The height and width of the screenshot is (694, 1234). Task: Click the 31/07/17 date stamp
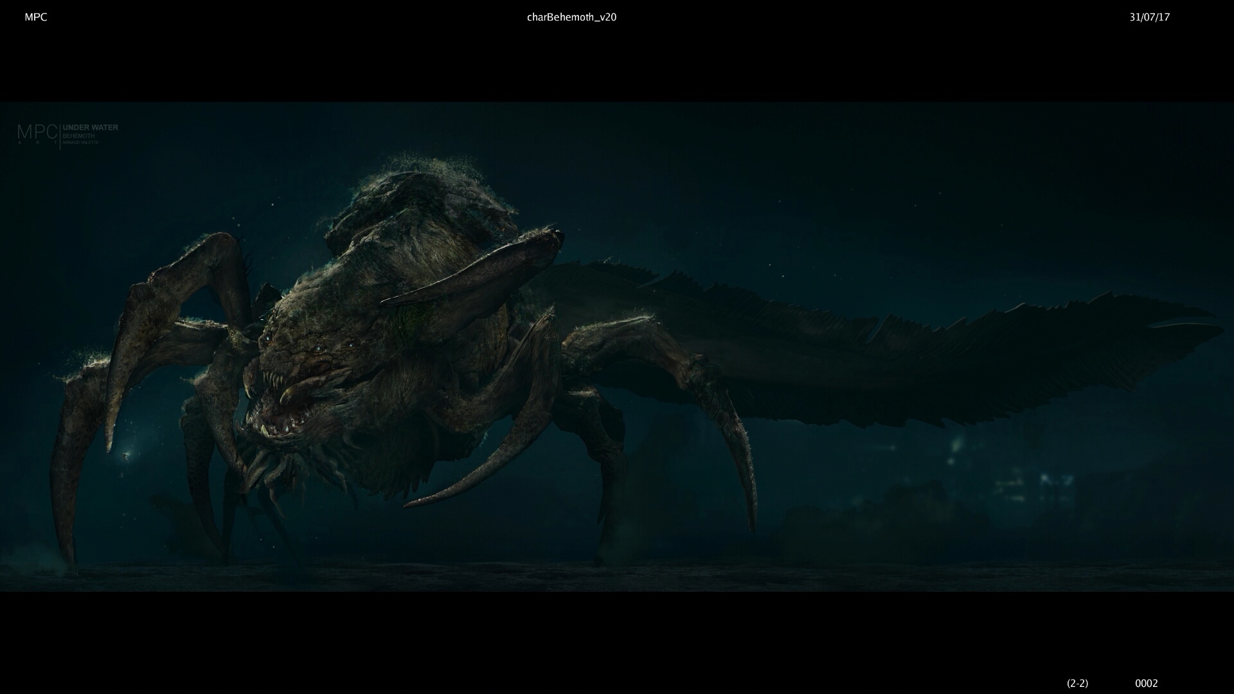pos(1149,17)
